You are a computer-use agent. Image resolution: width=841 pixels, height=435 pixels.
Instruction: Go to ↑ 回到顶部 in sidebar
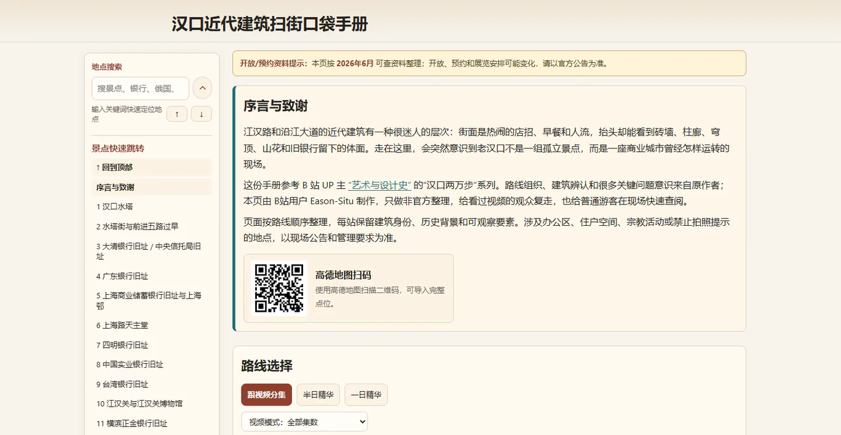tap(152, 167)
